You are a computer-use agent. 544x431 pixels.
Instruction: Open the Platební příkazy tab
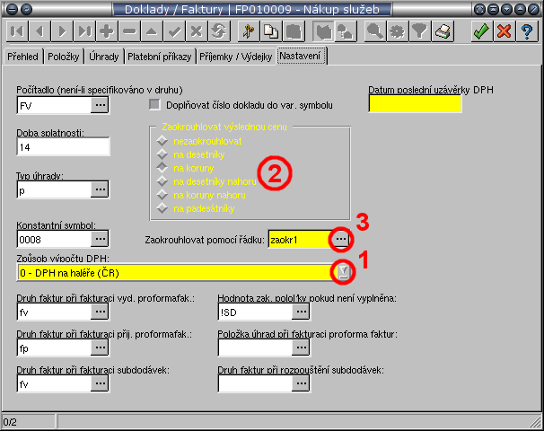click(158, 57)
